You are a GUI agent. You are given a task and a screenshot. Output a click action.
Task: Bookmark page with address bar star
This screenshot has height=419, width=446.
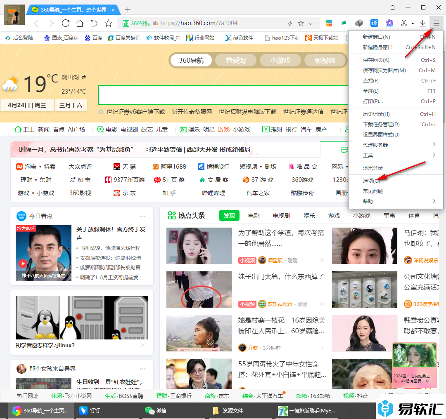click(301, 23)
